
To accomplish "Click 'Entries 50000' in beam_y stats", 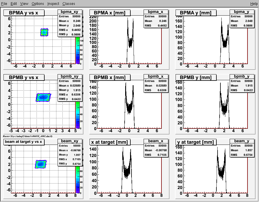I will click(242, 146).
